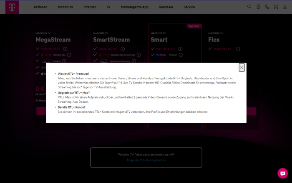Viewport: 292px width, 183px height.
Task: Open the search magnifier icon
Action: click(x=249, y=7)
